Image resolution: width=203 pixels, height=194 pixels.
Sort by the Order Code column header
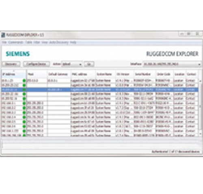[x=164, y=74]
